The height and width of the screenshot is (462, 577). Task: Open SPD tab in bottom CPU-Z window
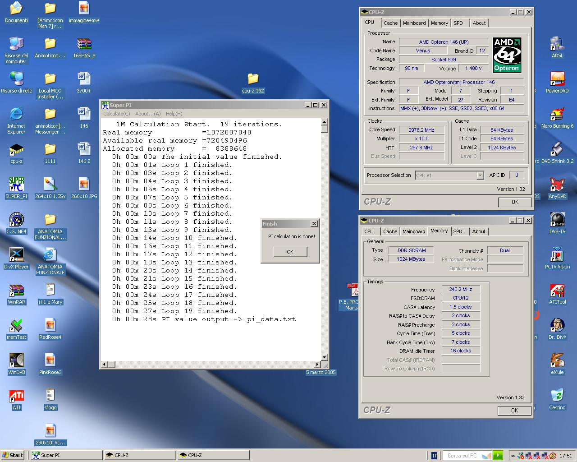458,231
